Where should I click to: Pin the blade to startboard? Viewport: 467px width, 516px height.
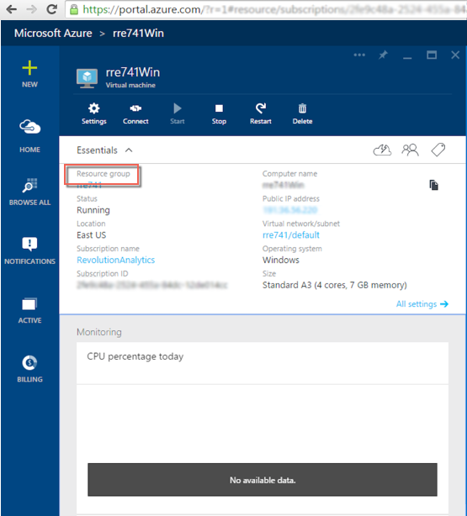coord(383,55)
